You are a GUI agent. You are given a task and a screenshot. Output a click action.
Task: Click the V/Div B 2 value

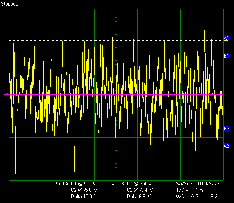click(214, 197)
